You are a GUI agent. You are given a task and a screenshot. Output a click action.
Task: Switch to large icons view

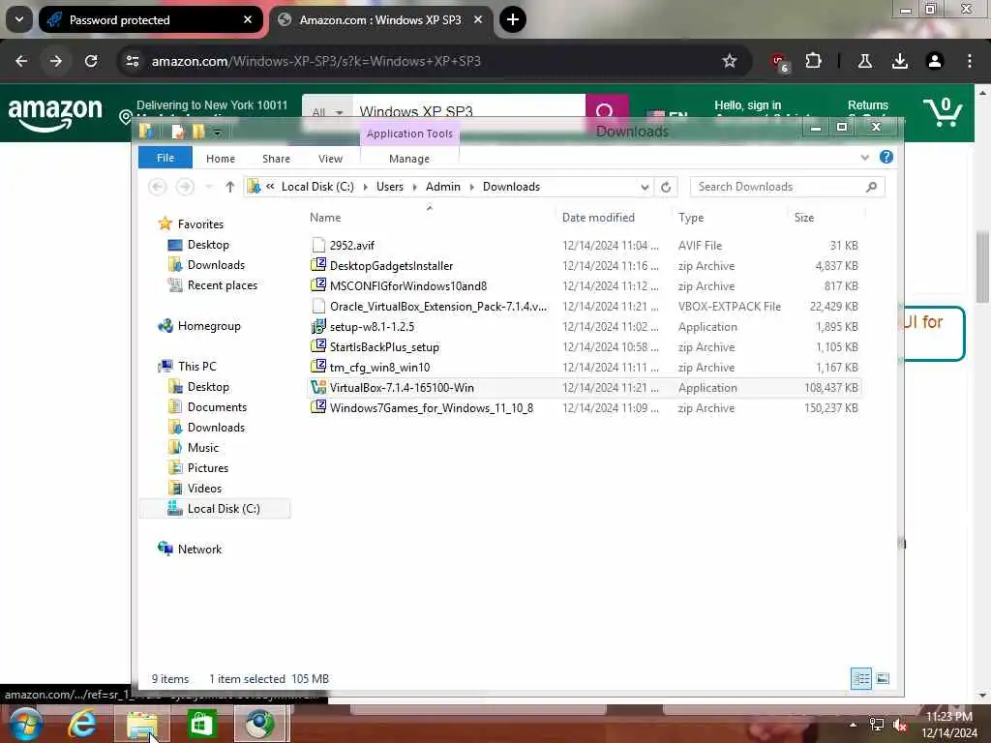coord(883,678)
